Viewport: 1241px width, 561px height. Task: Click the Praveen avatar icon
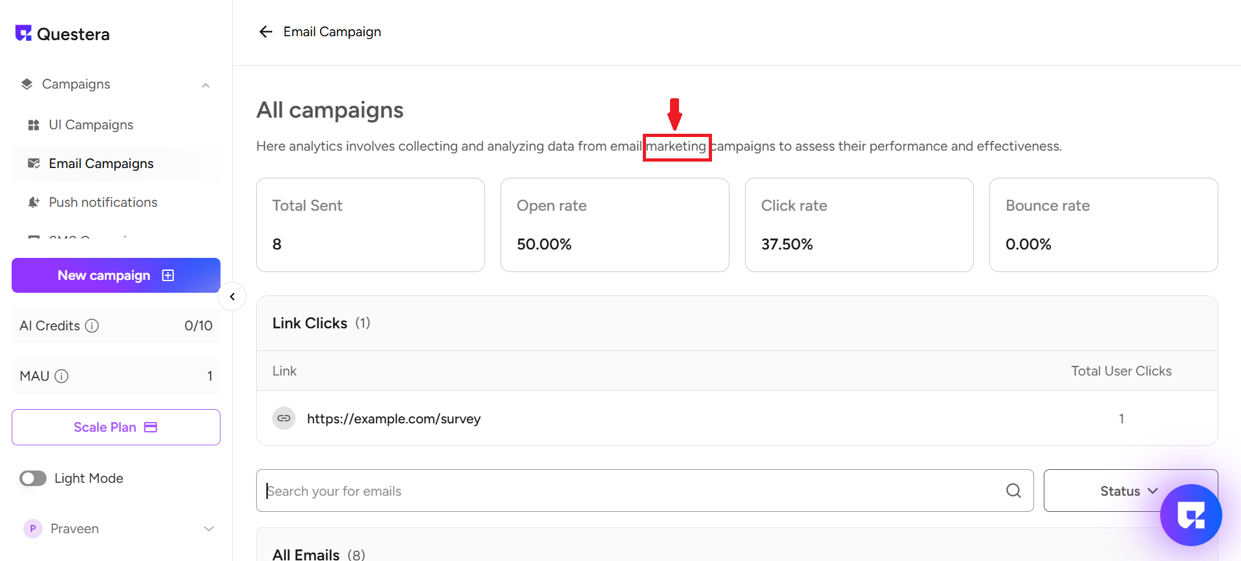coord(33,529)
